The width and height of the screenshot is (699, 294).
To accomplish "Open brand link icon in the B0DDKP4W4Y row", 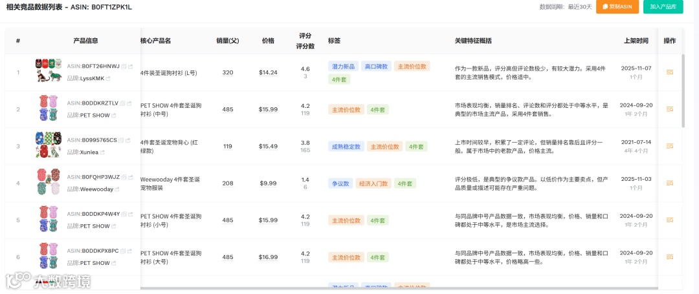I will 114,226.
